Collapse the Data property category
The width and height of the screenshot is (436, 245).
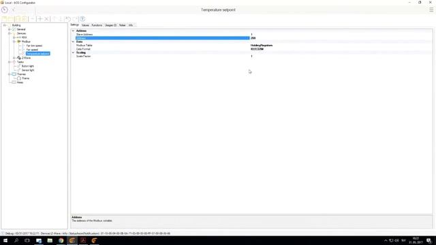(73, 42)
